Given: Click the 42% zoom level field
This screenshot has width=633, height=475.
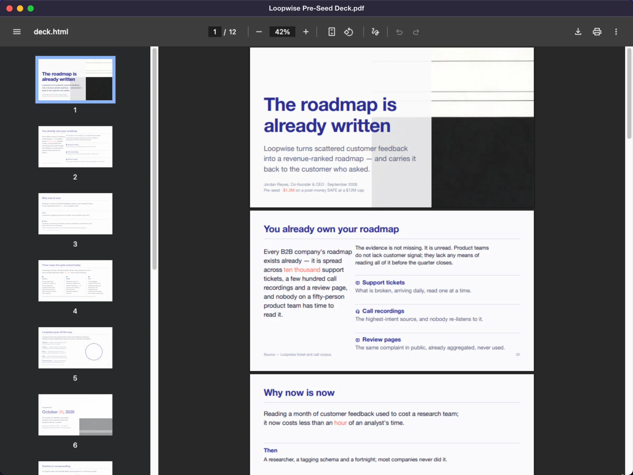Looking at the screenshot, I should coord(282,32).
